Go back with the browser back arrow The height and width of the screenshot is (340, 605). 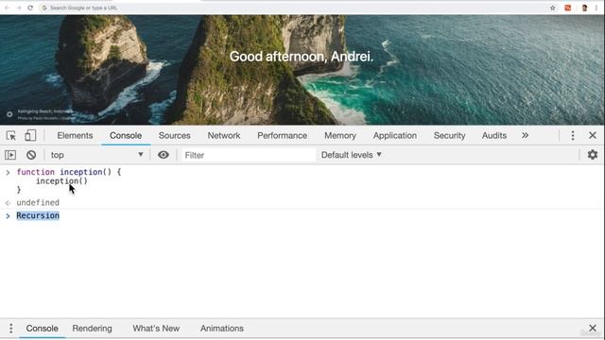coord(7,8)
